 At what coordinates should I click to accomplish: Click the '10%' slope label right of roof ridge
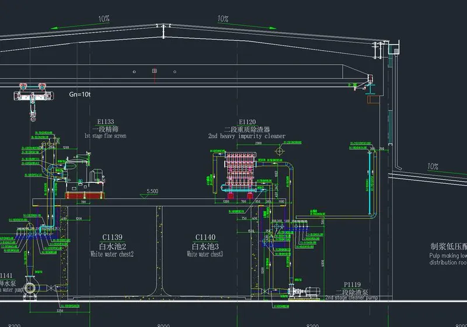pyautogui.click(x=223, y=19)
